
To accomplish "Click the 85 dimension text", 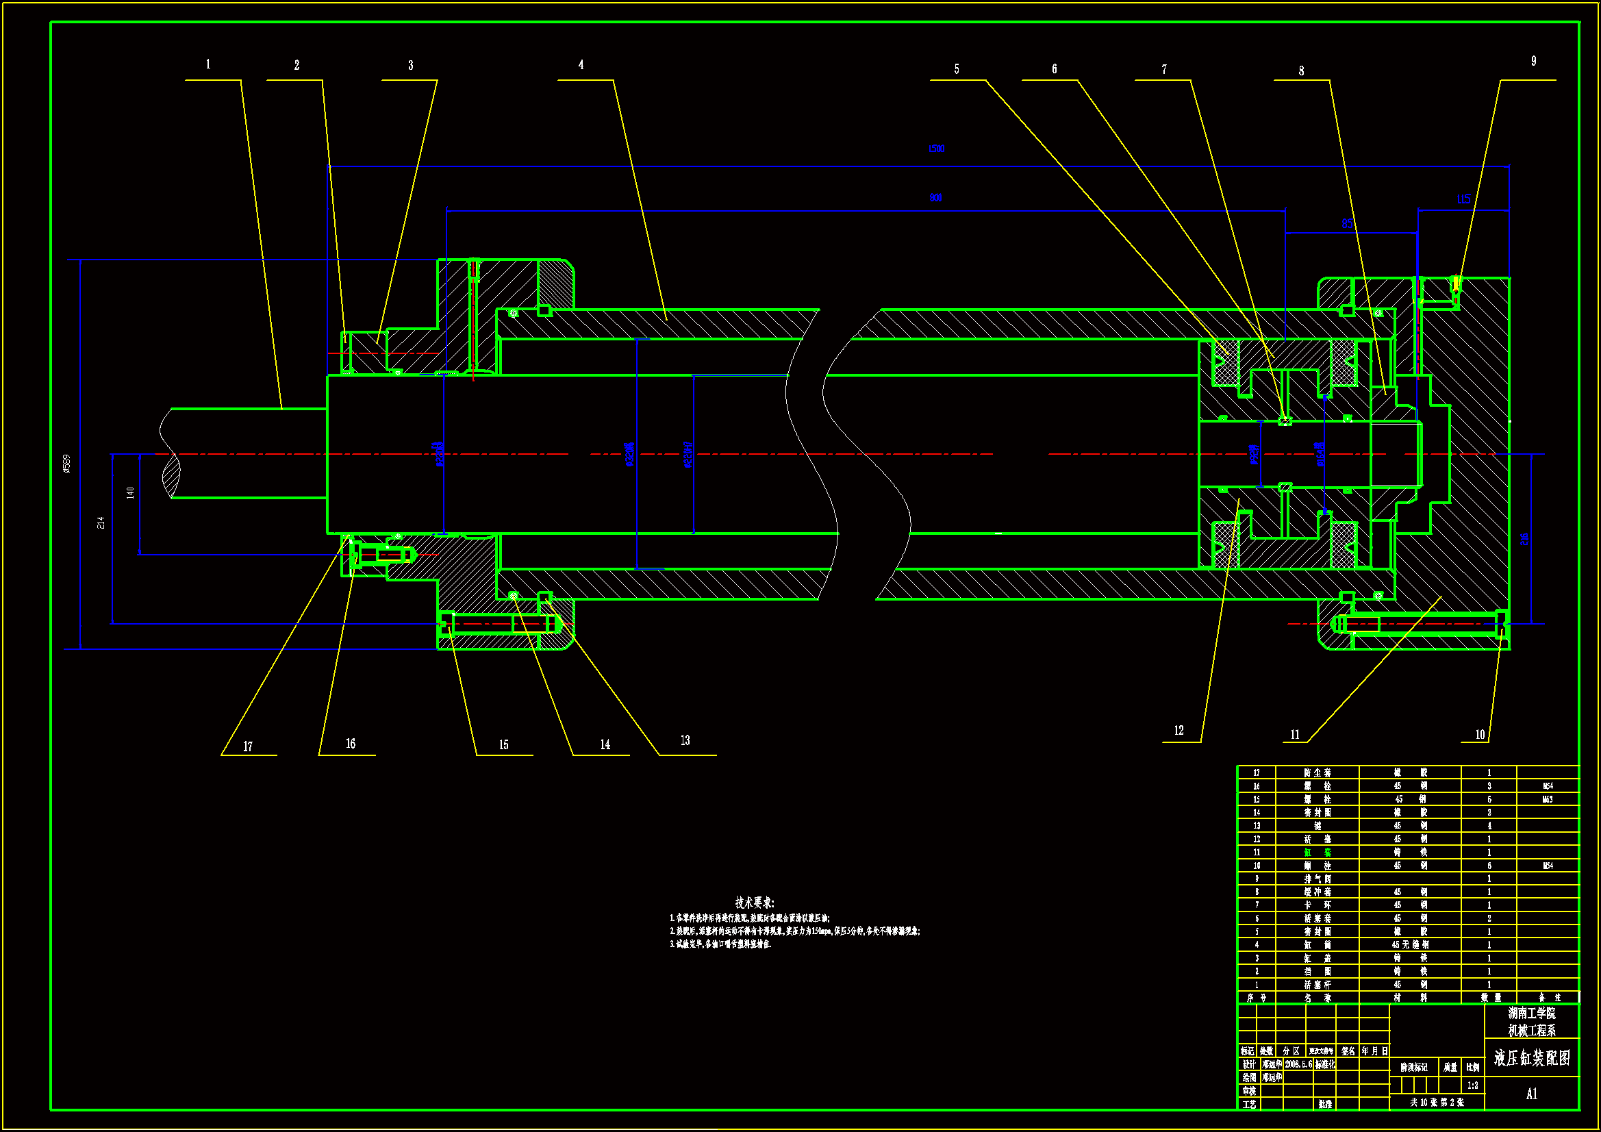I will (x=1347, y=224).
